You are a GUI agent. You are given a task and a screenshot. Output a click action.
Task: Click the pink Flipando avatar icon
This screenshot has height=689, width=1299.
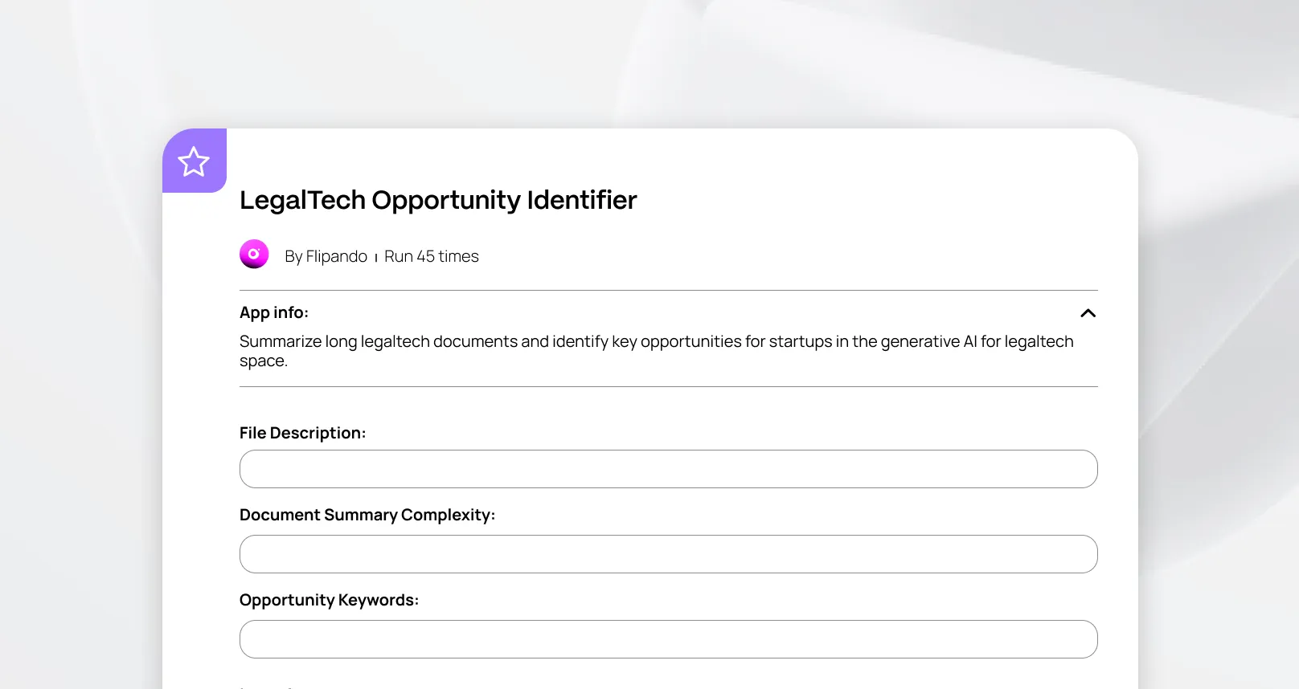pos(254,255)
